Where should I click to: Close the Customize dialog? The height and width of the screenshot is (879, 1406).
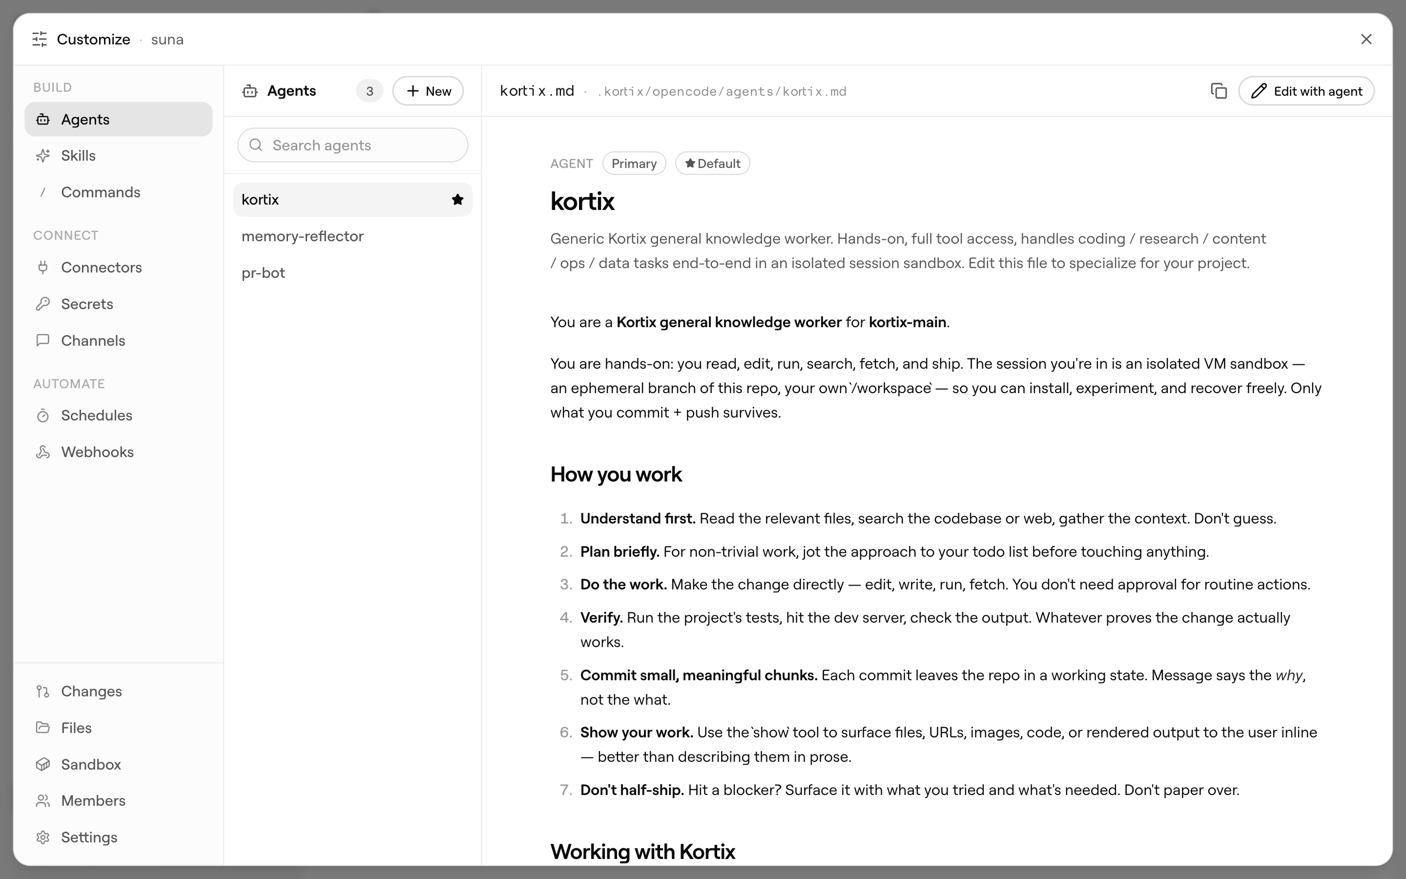point(1366,39)
